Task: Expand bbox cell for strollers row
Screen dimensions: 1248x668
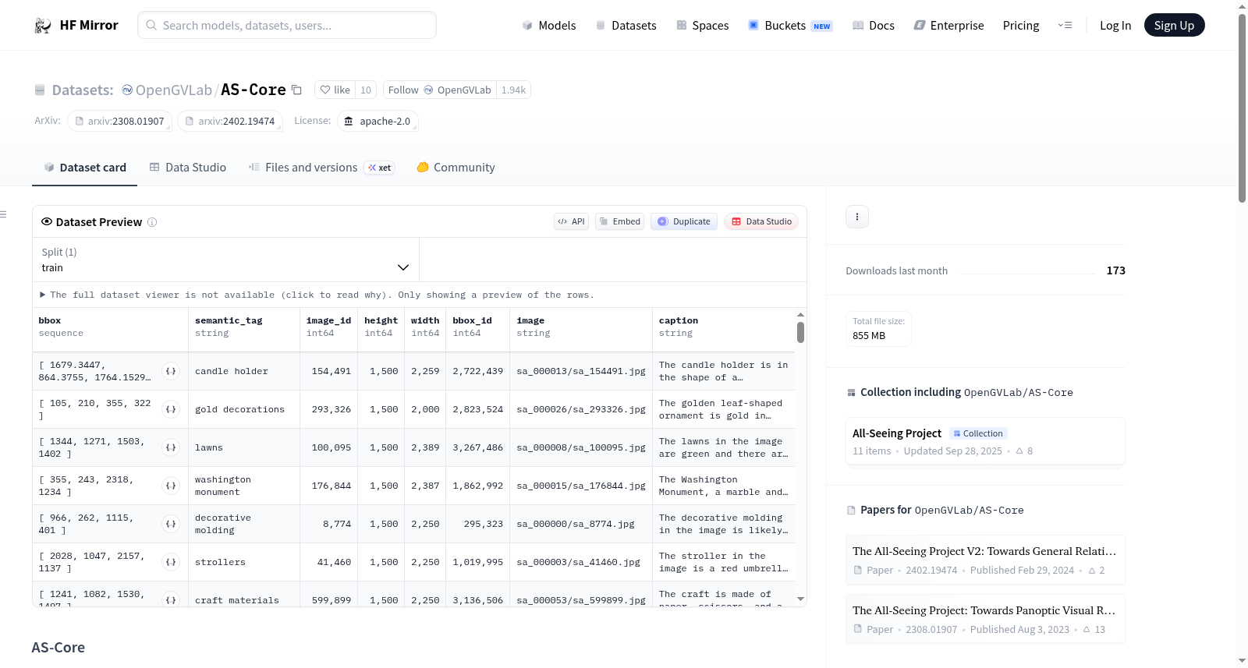Action: (171, 562)
